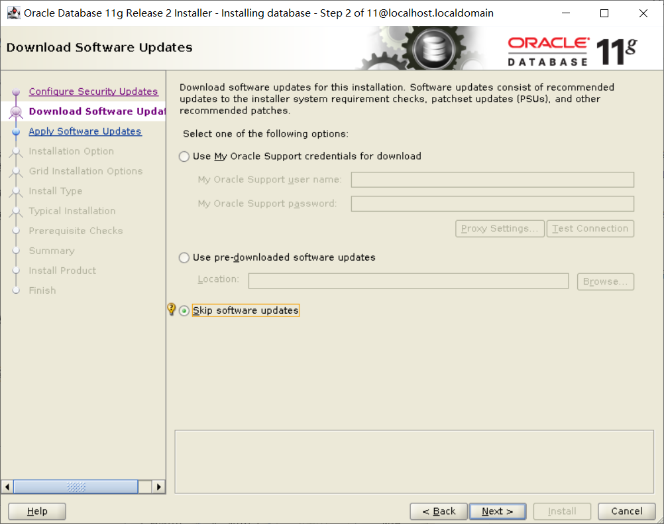Select the 'Skip software updates' radio button

184,311
